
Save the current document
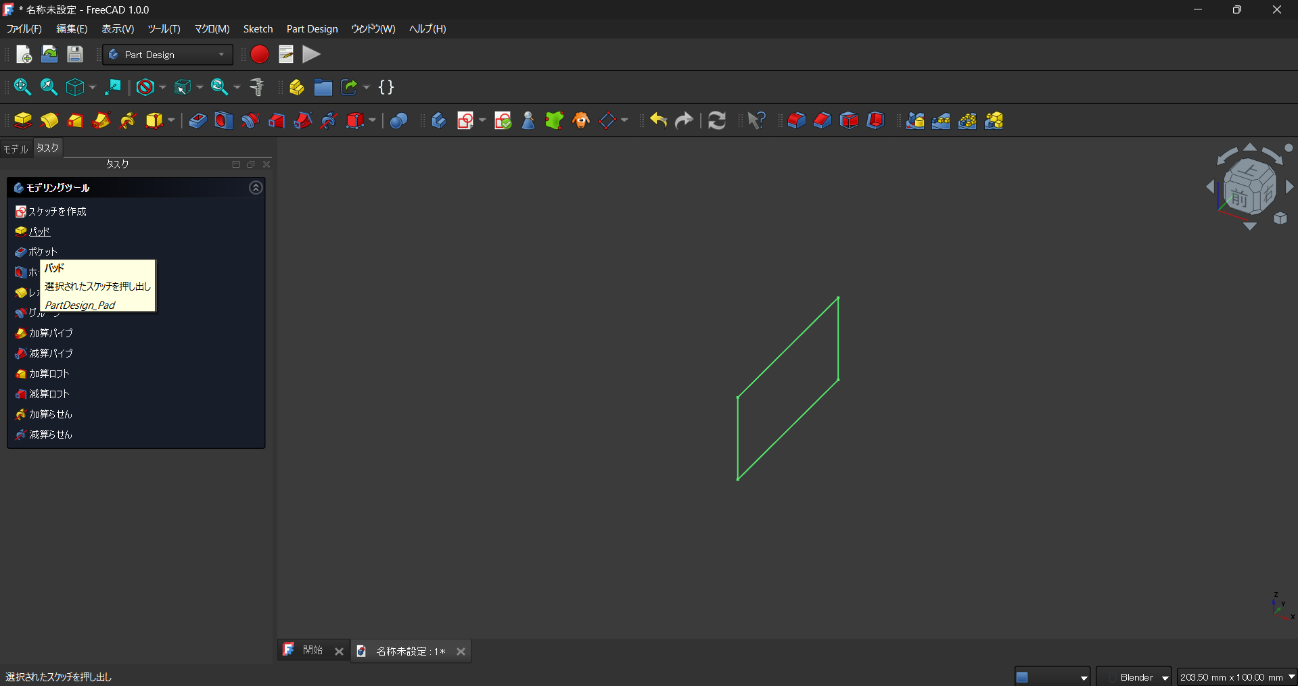tap(75, 54)
